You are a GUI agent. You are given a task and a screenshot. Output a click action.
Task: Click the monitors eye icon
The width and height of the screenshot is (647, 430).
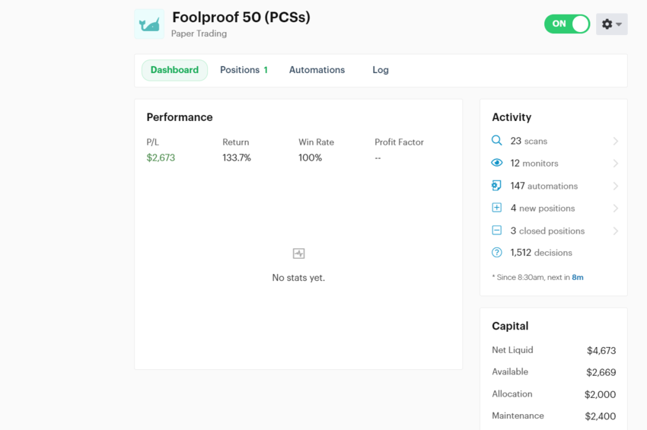coord(496,163)
